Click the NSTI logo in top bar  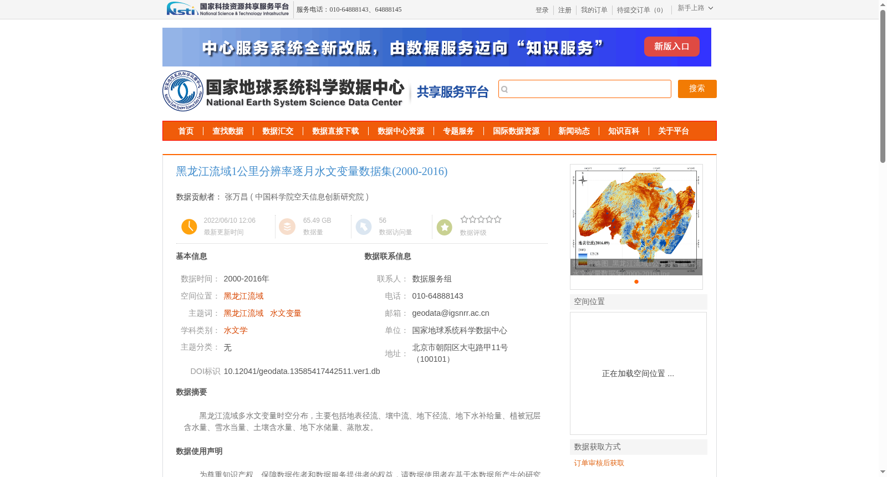click(x=228, y=9)
